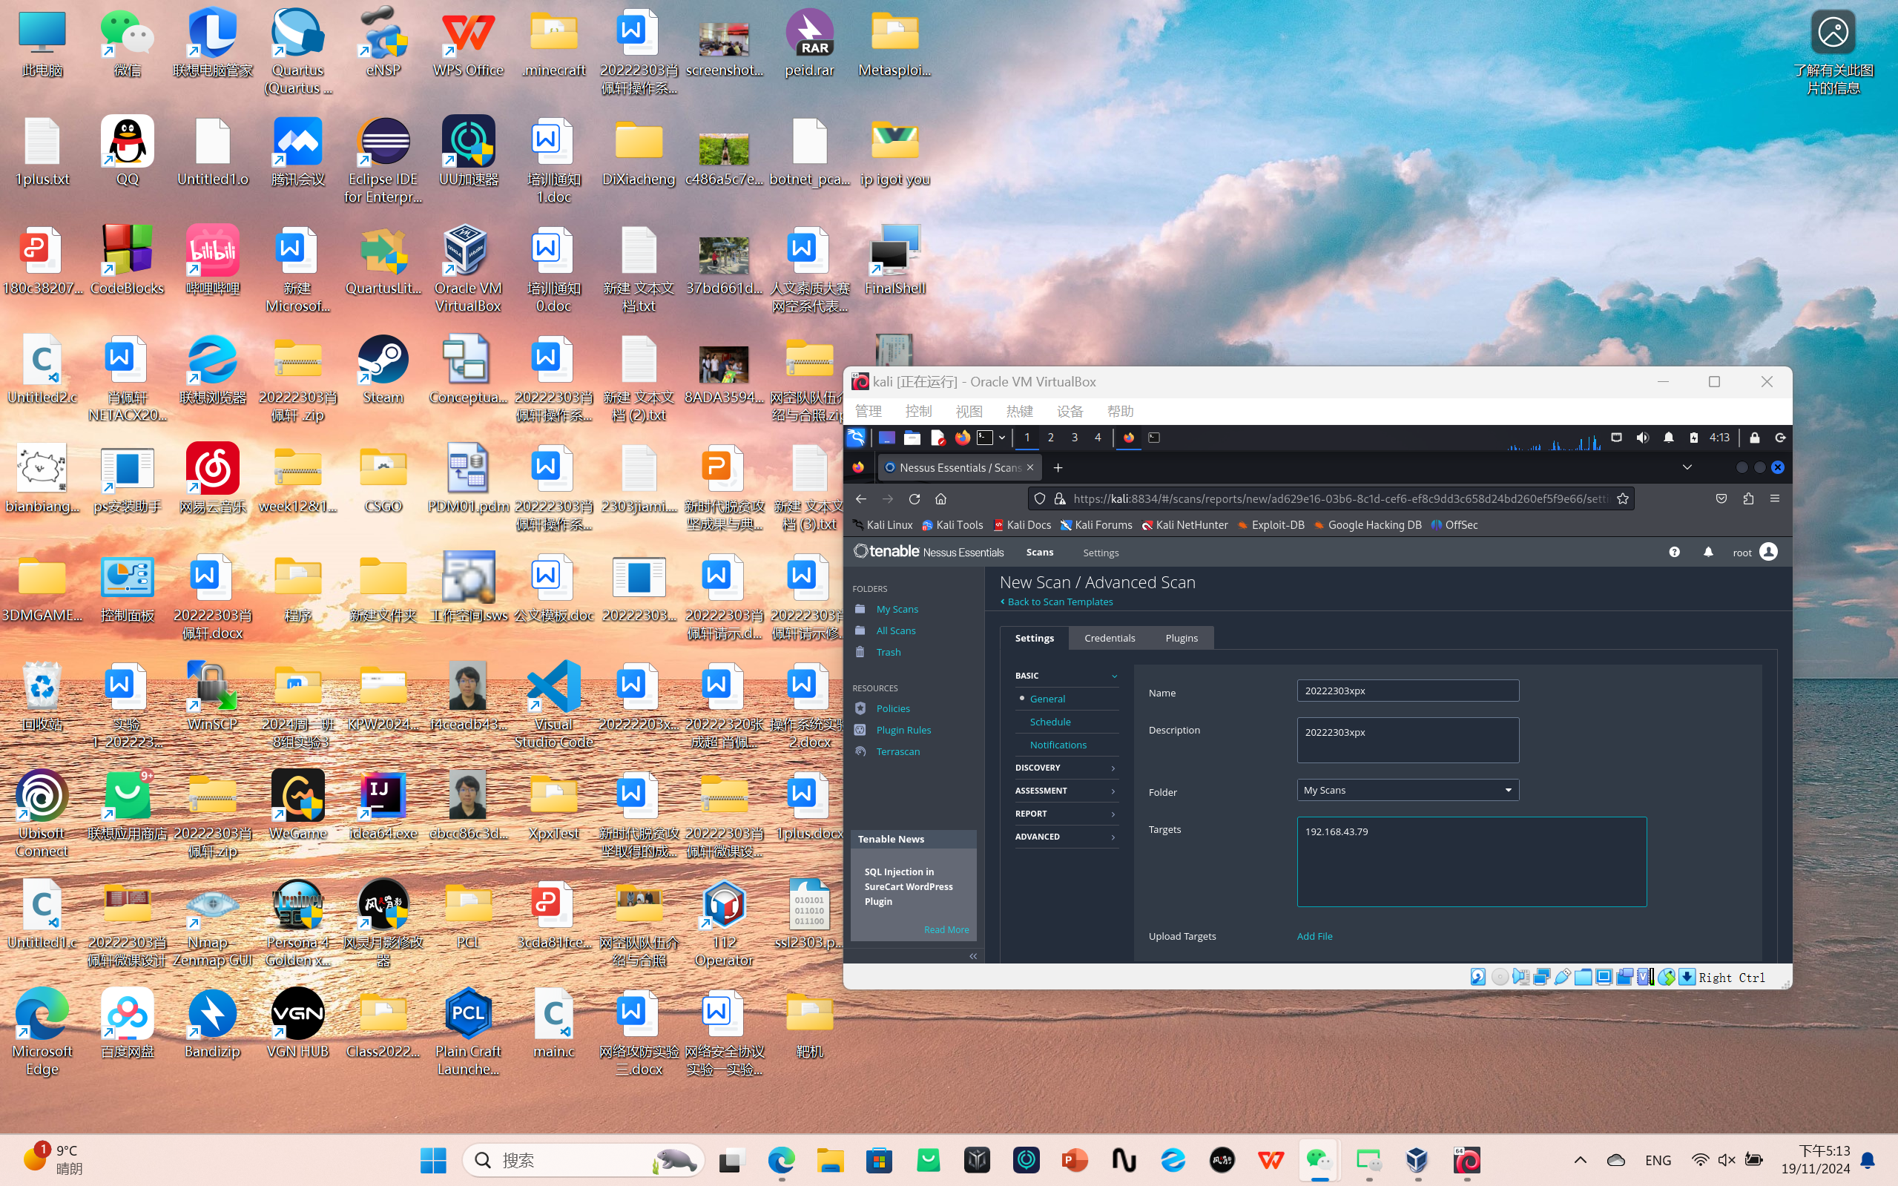
Task: Switch to Kali workspace 4
Action: [1098, 438]
